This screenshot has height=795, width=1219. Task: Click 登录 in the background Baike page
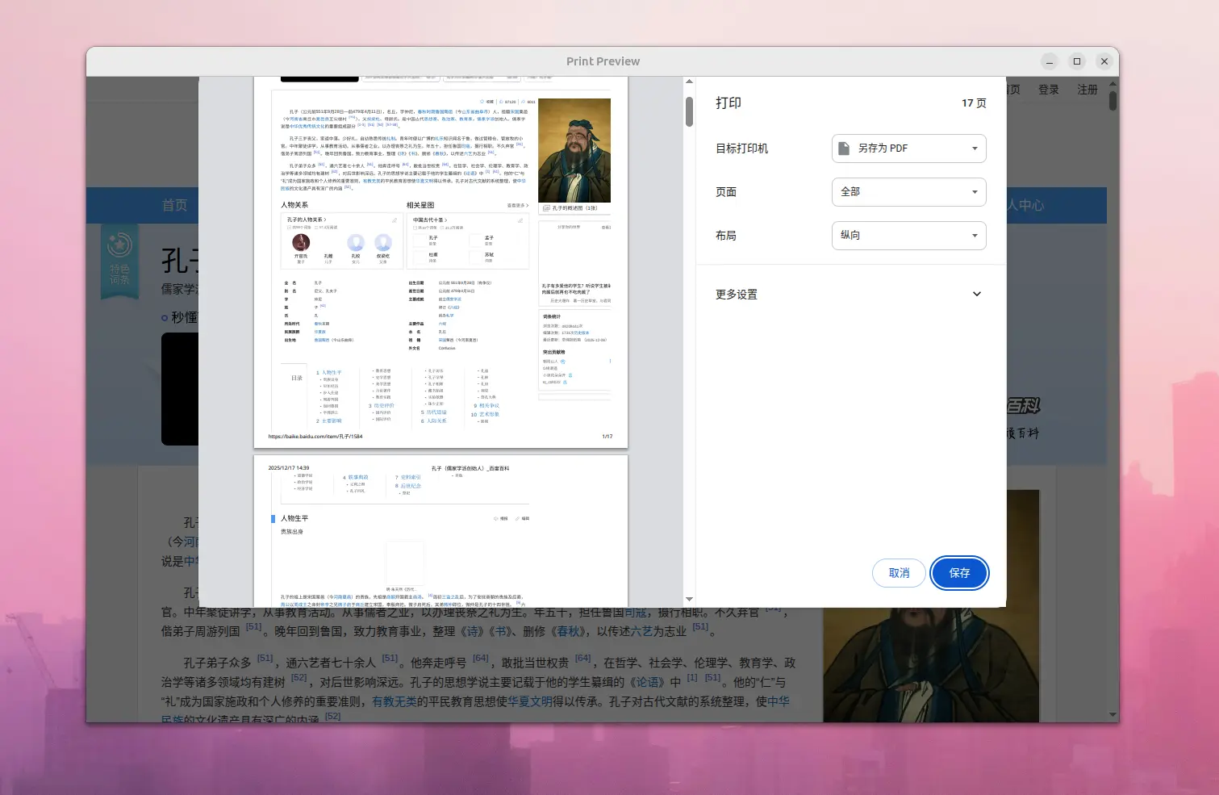[1049, 90]
